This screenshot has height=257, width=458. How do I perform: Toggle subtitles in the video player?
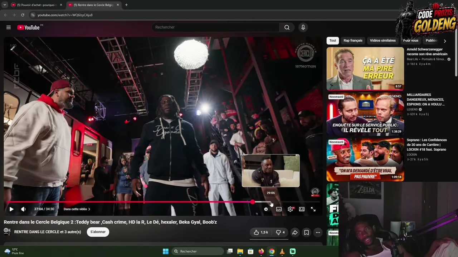point(279,209)
